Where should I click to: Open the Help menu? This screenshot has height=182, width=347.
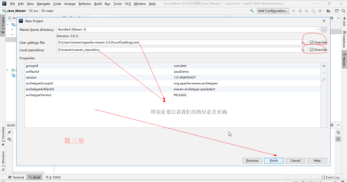tap(152, 4)
